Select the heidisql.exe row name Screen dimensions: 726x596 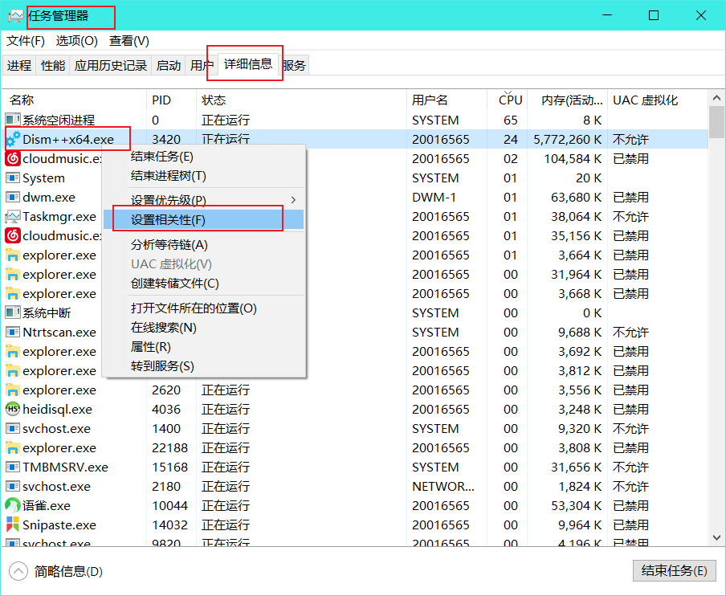pos(57,410)
